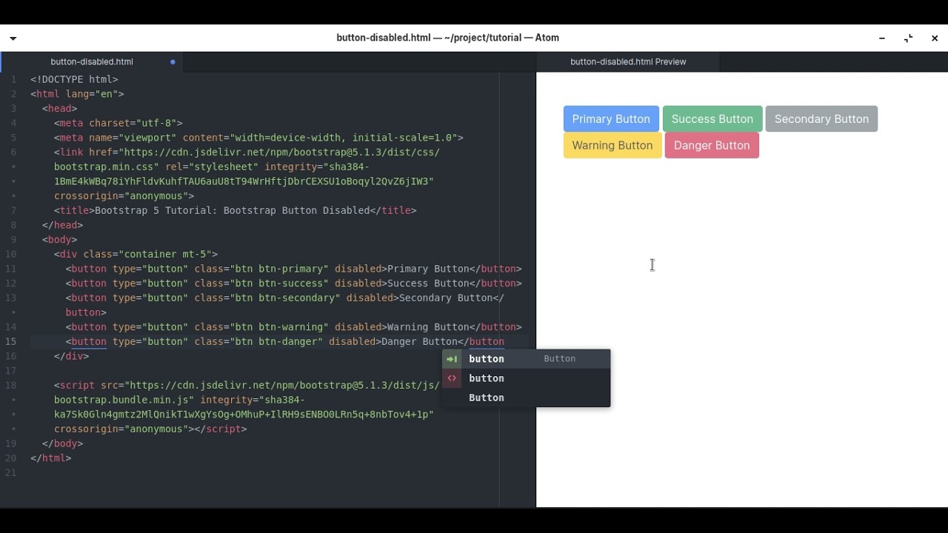Click the "btn btn-secondary" class value
Viewport: 948px width, 533px height.
(285, 298)
